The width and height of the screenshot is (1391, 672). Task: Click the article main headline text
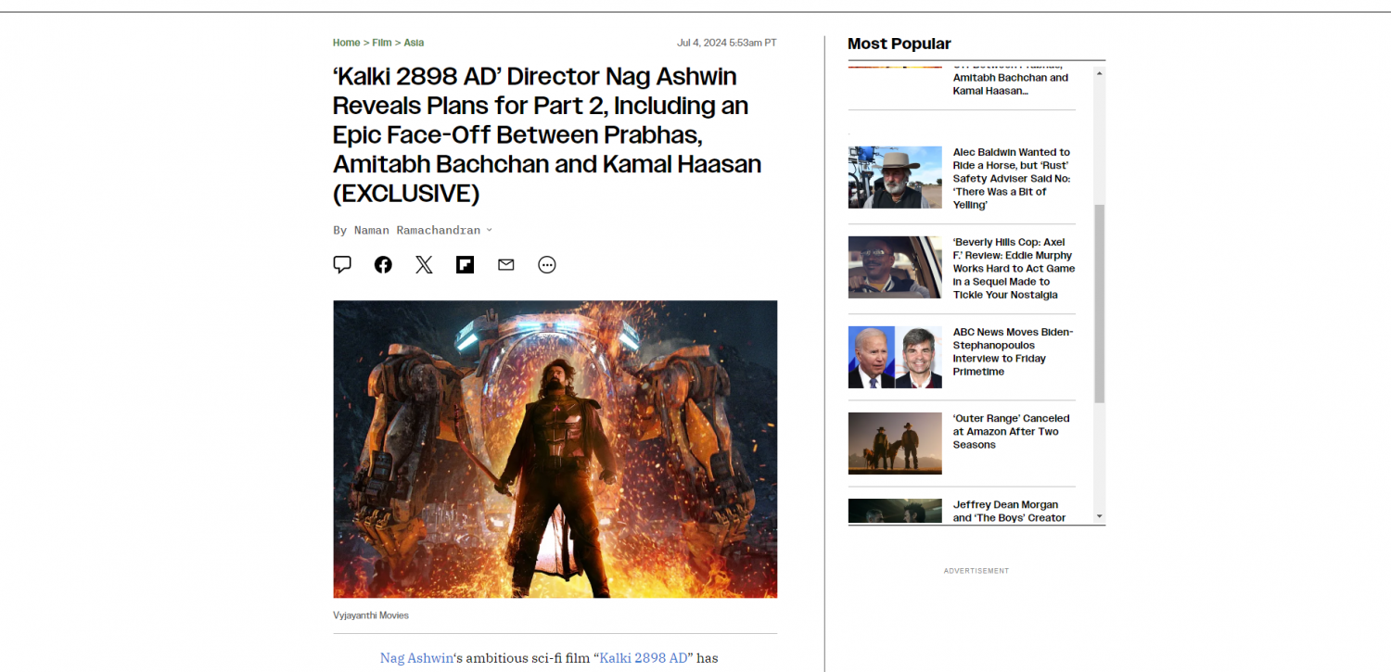(547, 134)
